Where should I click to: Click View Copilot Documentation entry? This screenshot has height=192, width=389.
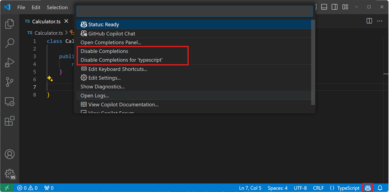[123, 104]
